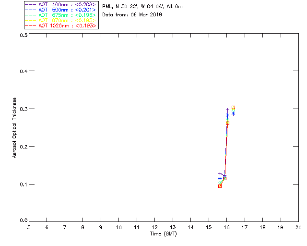Click the x-axis tick label 6
Screen dimensions: 307x246
coord(47,227)
